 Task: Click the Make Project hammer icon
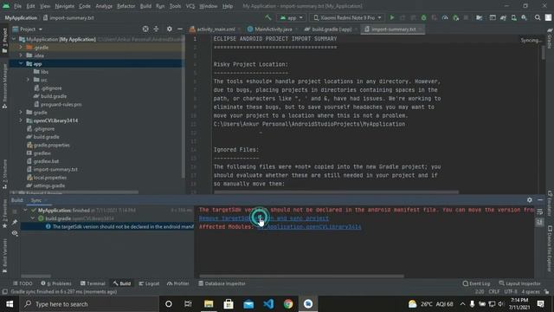tap(268, 17)
